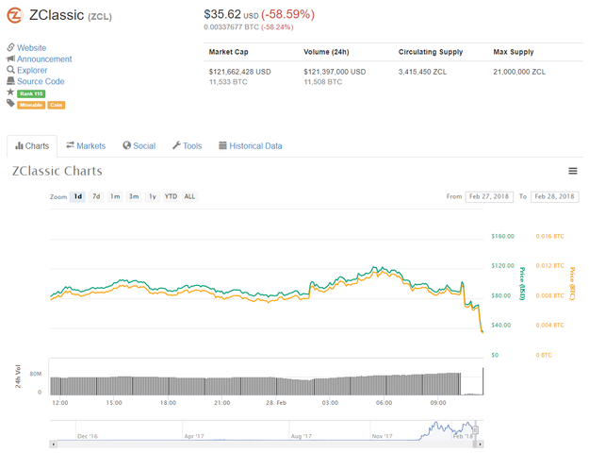Click the Mineable tag
589x453 pixels.
click(31, 105)
